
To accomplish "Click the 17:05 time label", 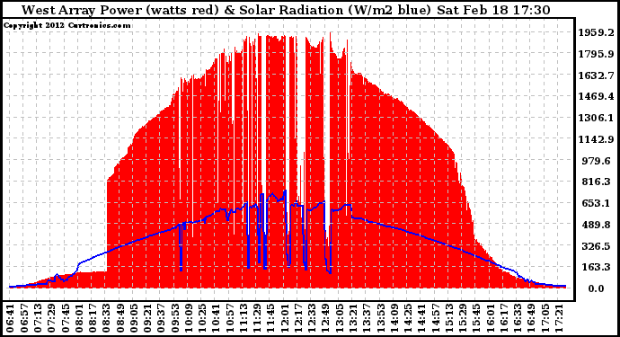I will 545,318.
